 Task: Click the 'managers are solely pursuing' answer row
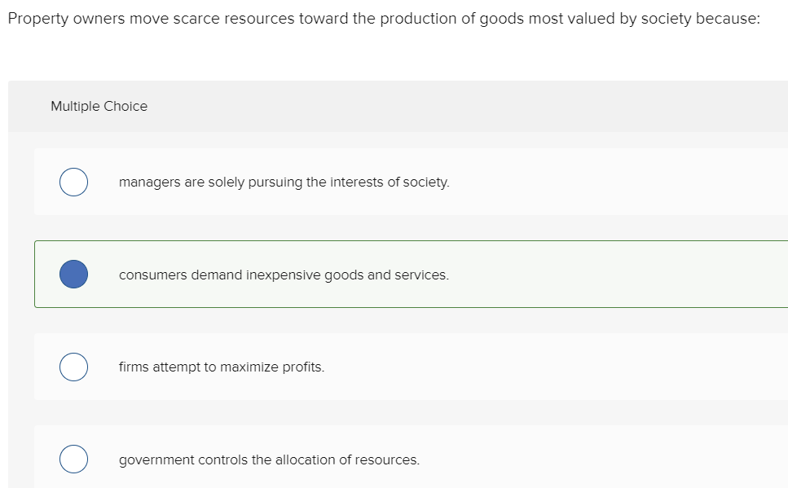click(326, 182)
